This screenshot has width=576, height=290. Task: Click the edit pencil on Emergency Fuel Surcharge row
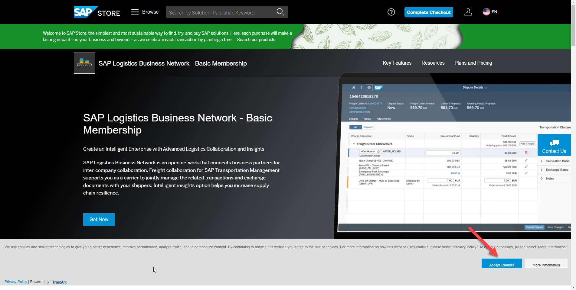pos(526,173)
